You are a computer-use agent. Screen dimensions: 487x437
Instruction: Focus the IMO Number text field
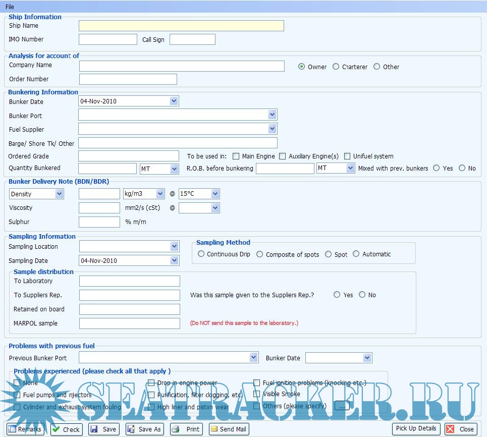click(108, 39)
